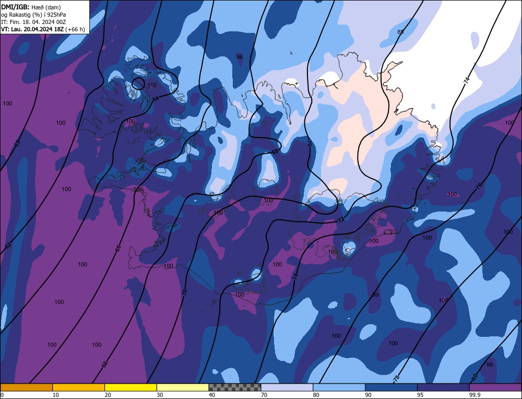Click the light blue 80–90 legend swatch

(339, 387)
